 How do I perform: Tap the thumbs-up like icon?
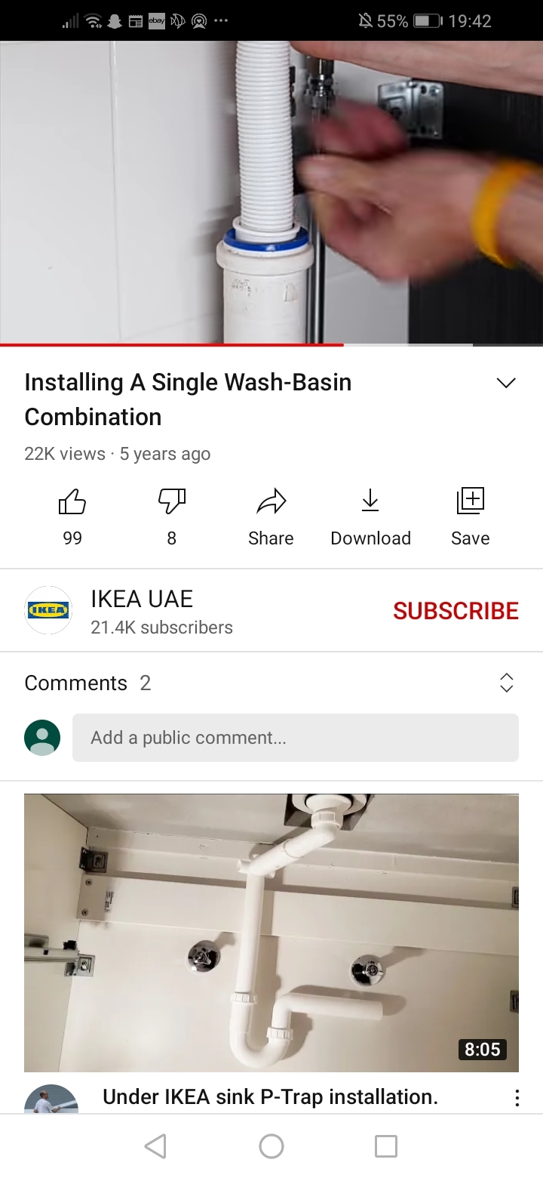[x=72, y=502]
